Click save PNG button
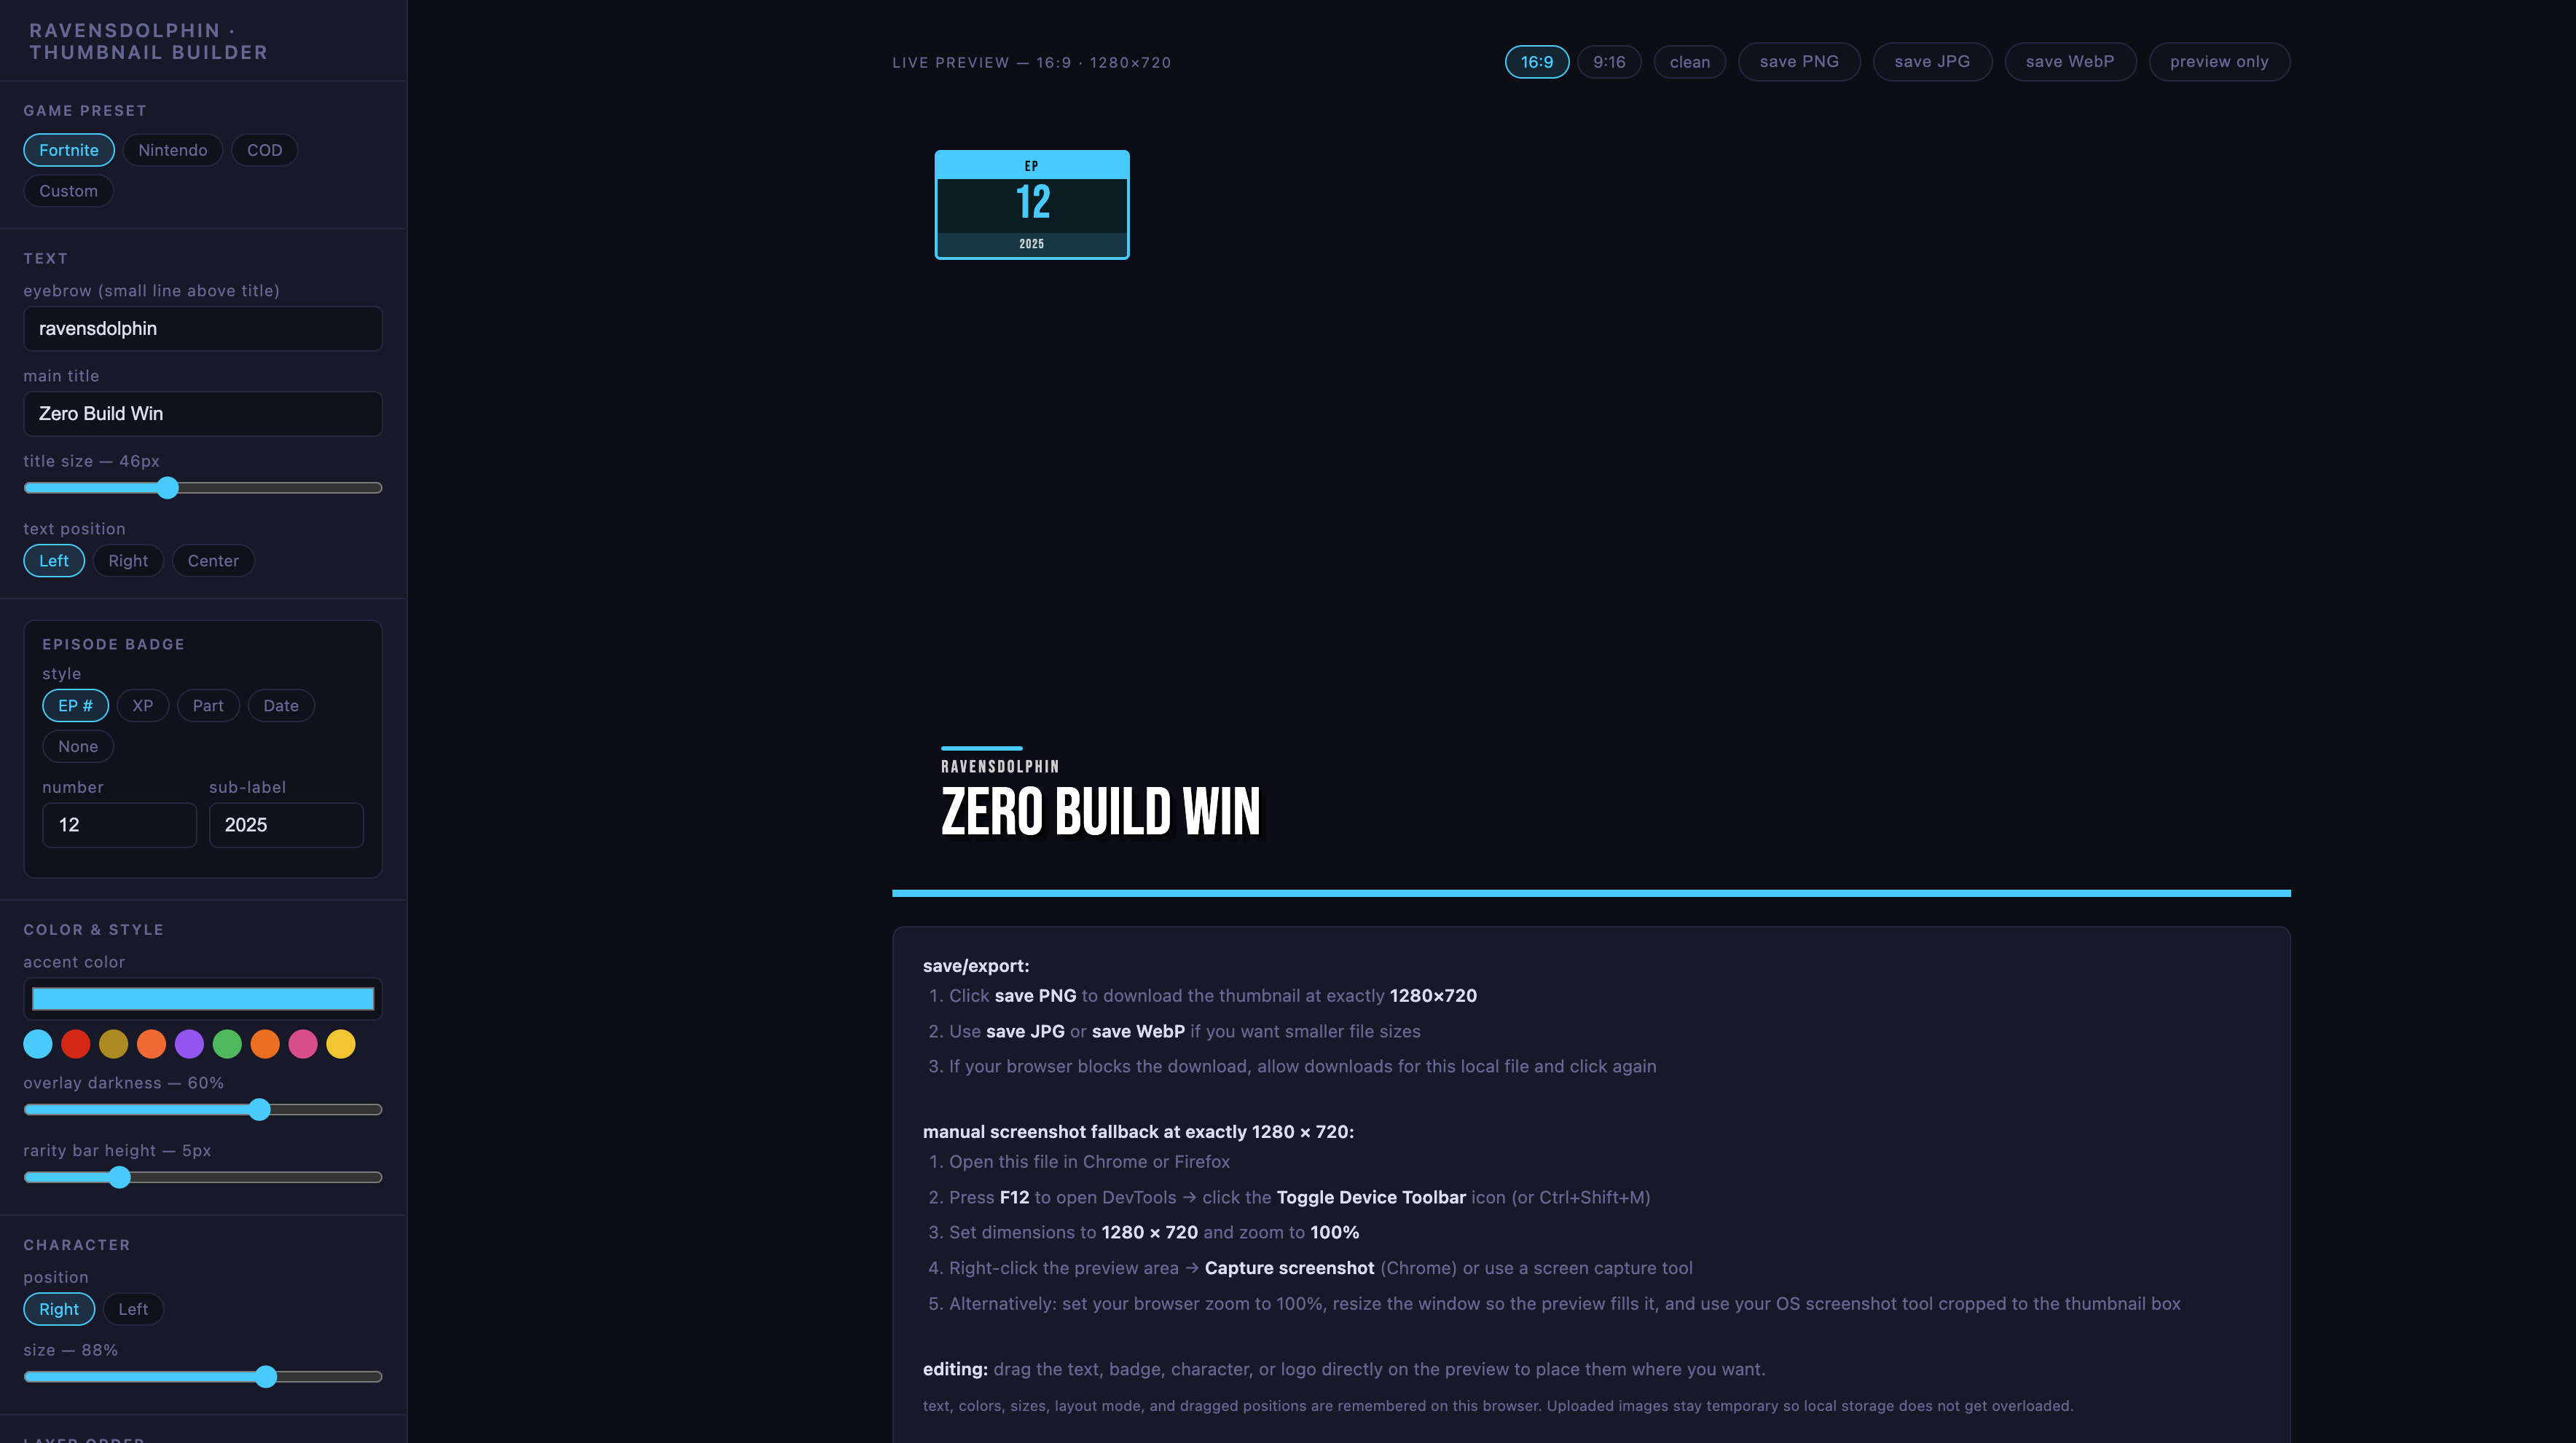 click(x=1798, y=62)
